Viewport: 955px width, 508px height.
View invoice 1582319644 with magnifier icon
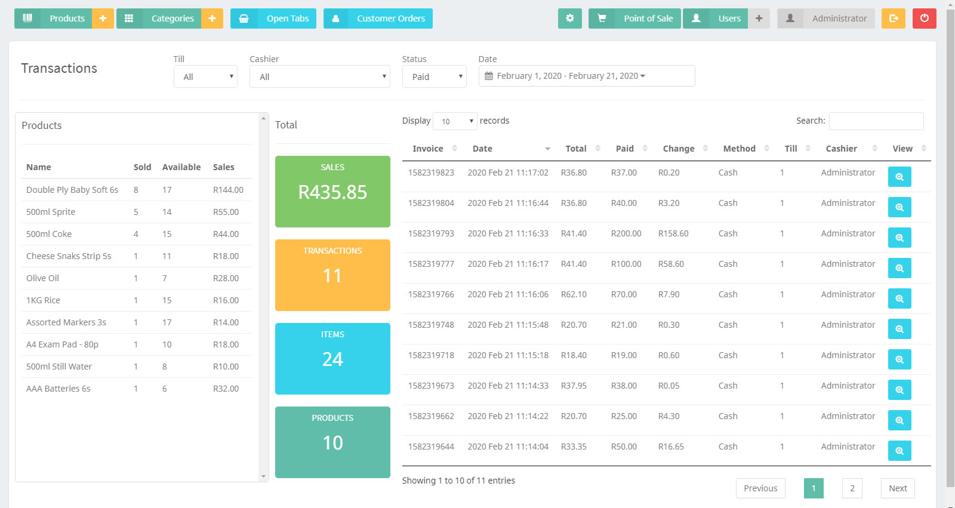(x=899, y=451)
